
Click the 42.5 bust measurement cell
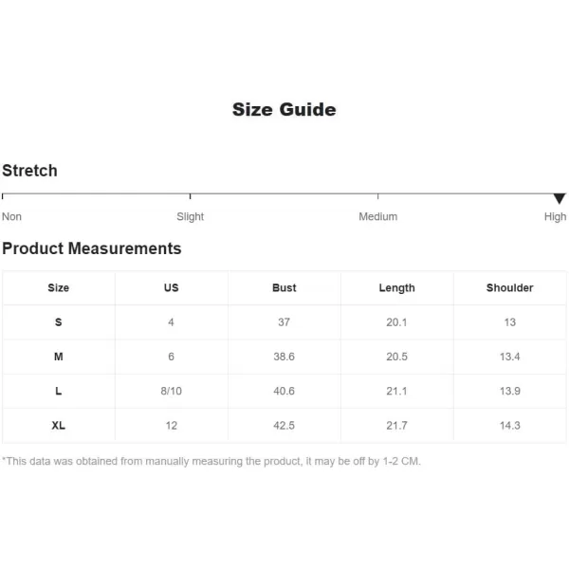pyautogui.click(x=284, y=425)
